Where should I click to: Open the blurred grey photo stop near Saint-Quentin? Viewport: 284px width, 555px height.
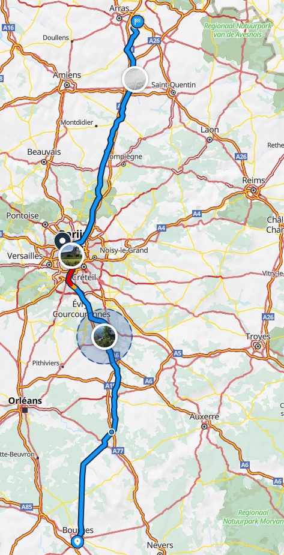(134, 79)
